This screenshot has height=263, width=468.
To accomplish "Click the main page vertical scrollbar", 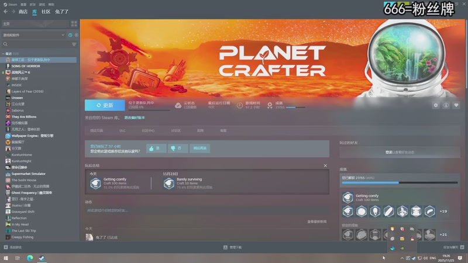I will click(466, 54).
